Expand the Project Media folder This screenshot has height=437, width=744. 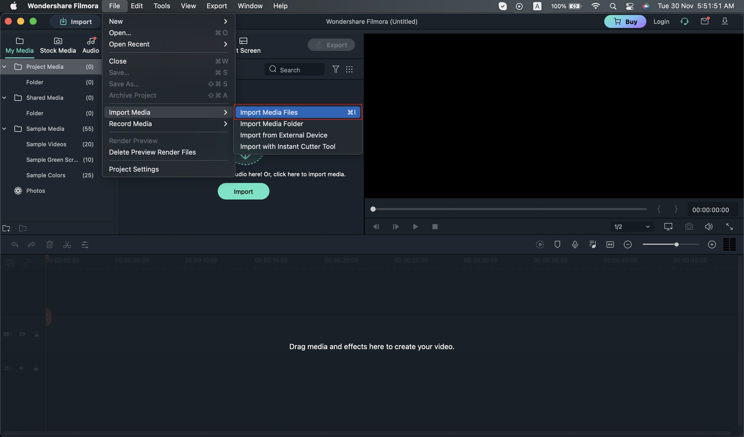point(4,66)
